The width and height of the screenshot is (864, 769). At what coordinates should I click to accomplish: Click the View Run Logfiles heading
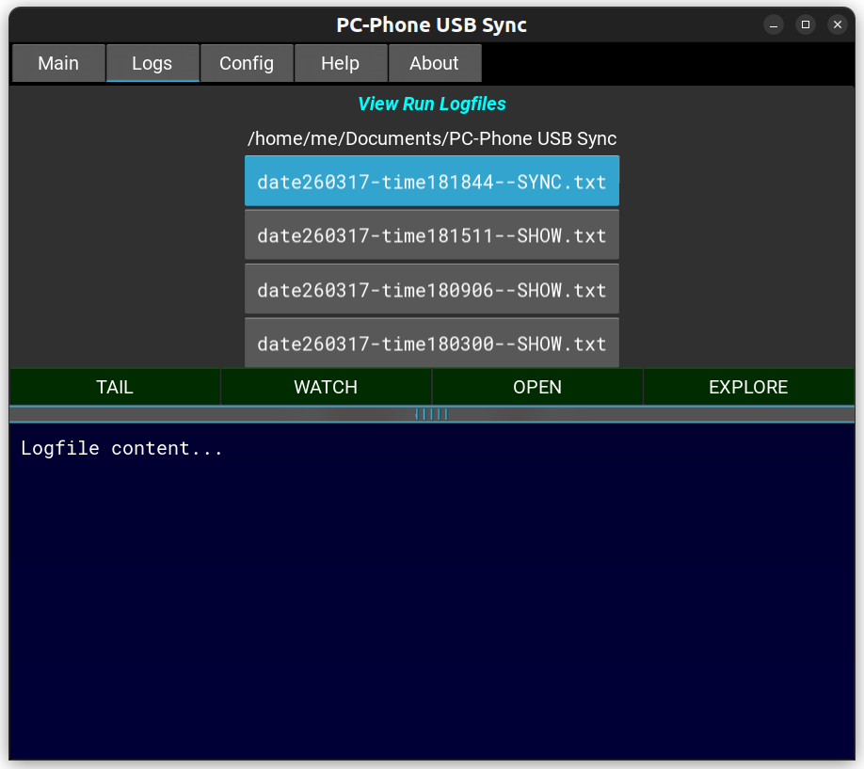[x=432, y=104]
